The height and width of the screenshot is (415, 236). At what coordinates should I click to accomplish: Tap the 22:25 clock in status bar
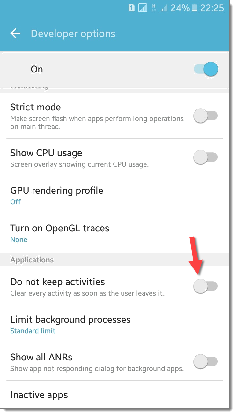click(x=212, y=8)
